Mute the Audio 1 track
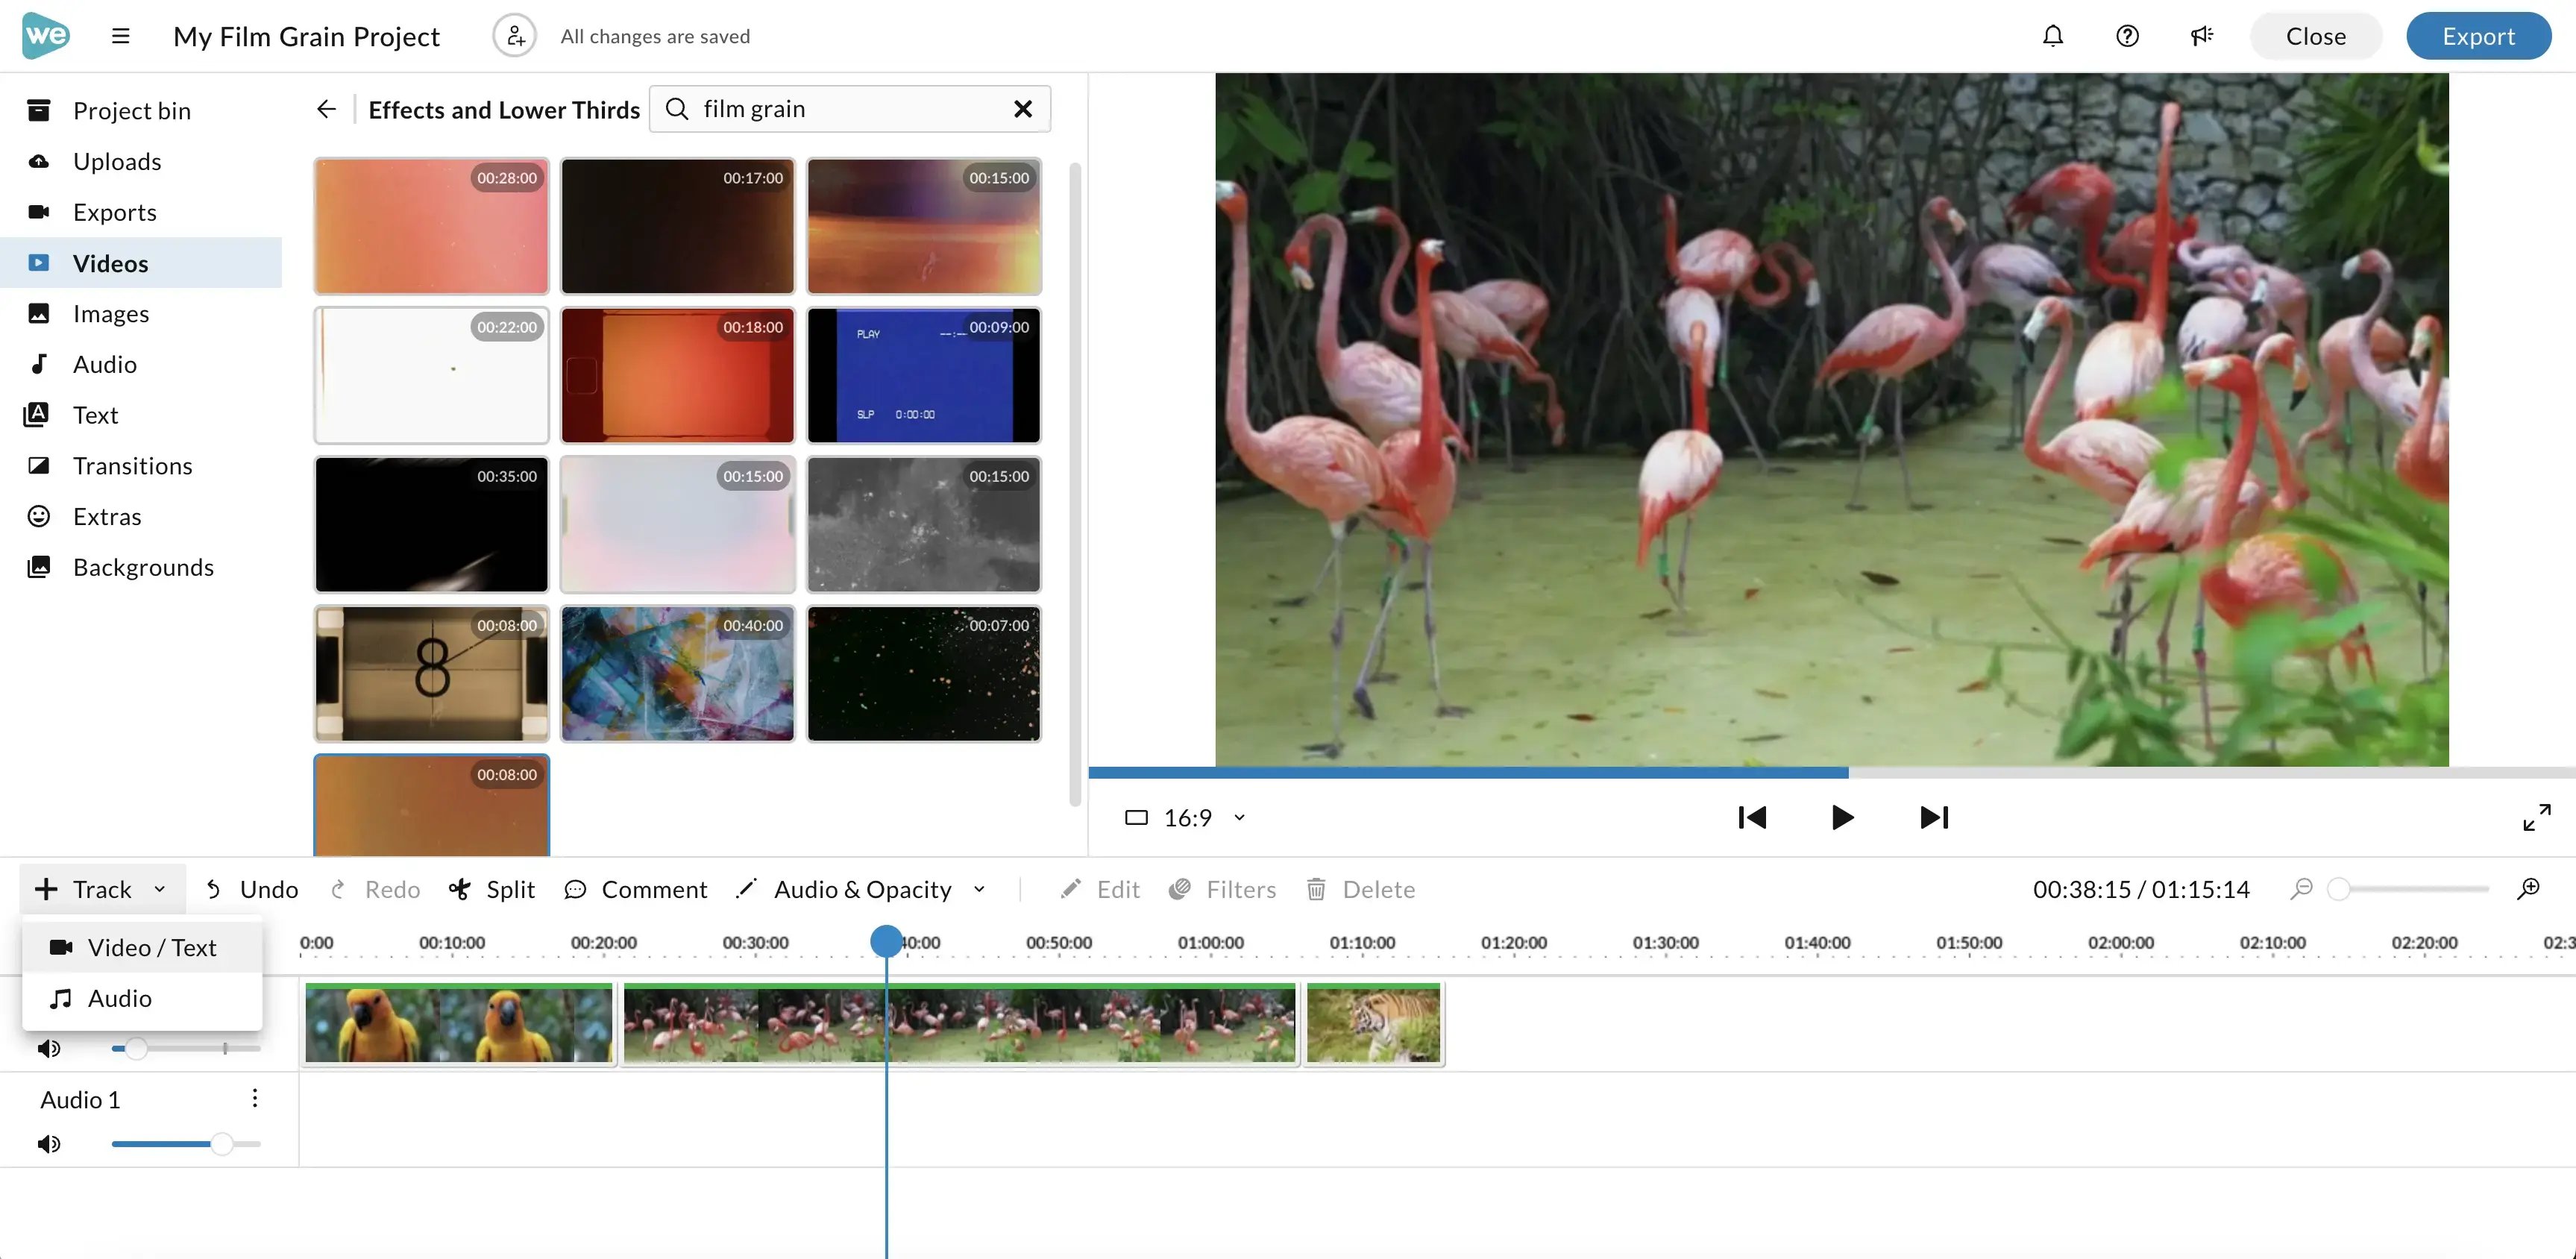The width and height of the screenshot is (2576, 1259). (x=49, y=1143)
